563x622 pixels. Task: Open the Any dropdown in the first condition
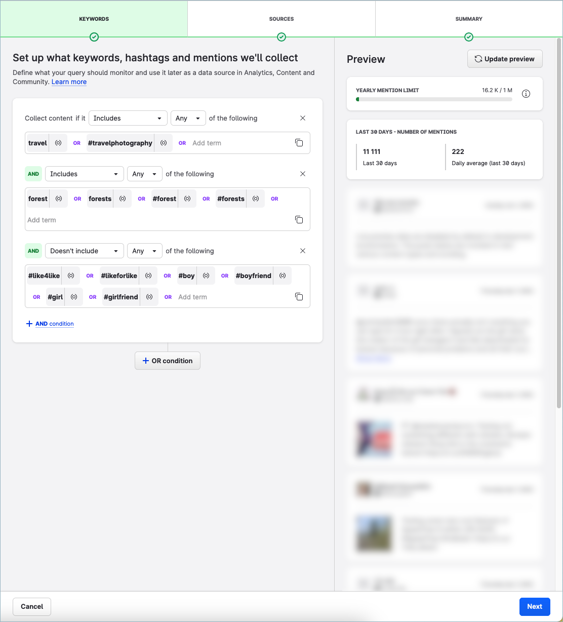coord(188,118)
